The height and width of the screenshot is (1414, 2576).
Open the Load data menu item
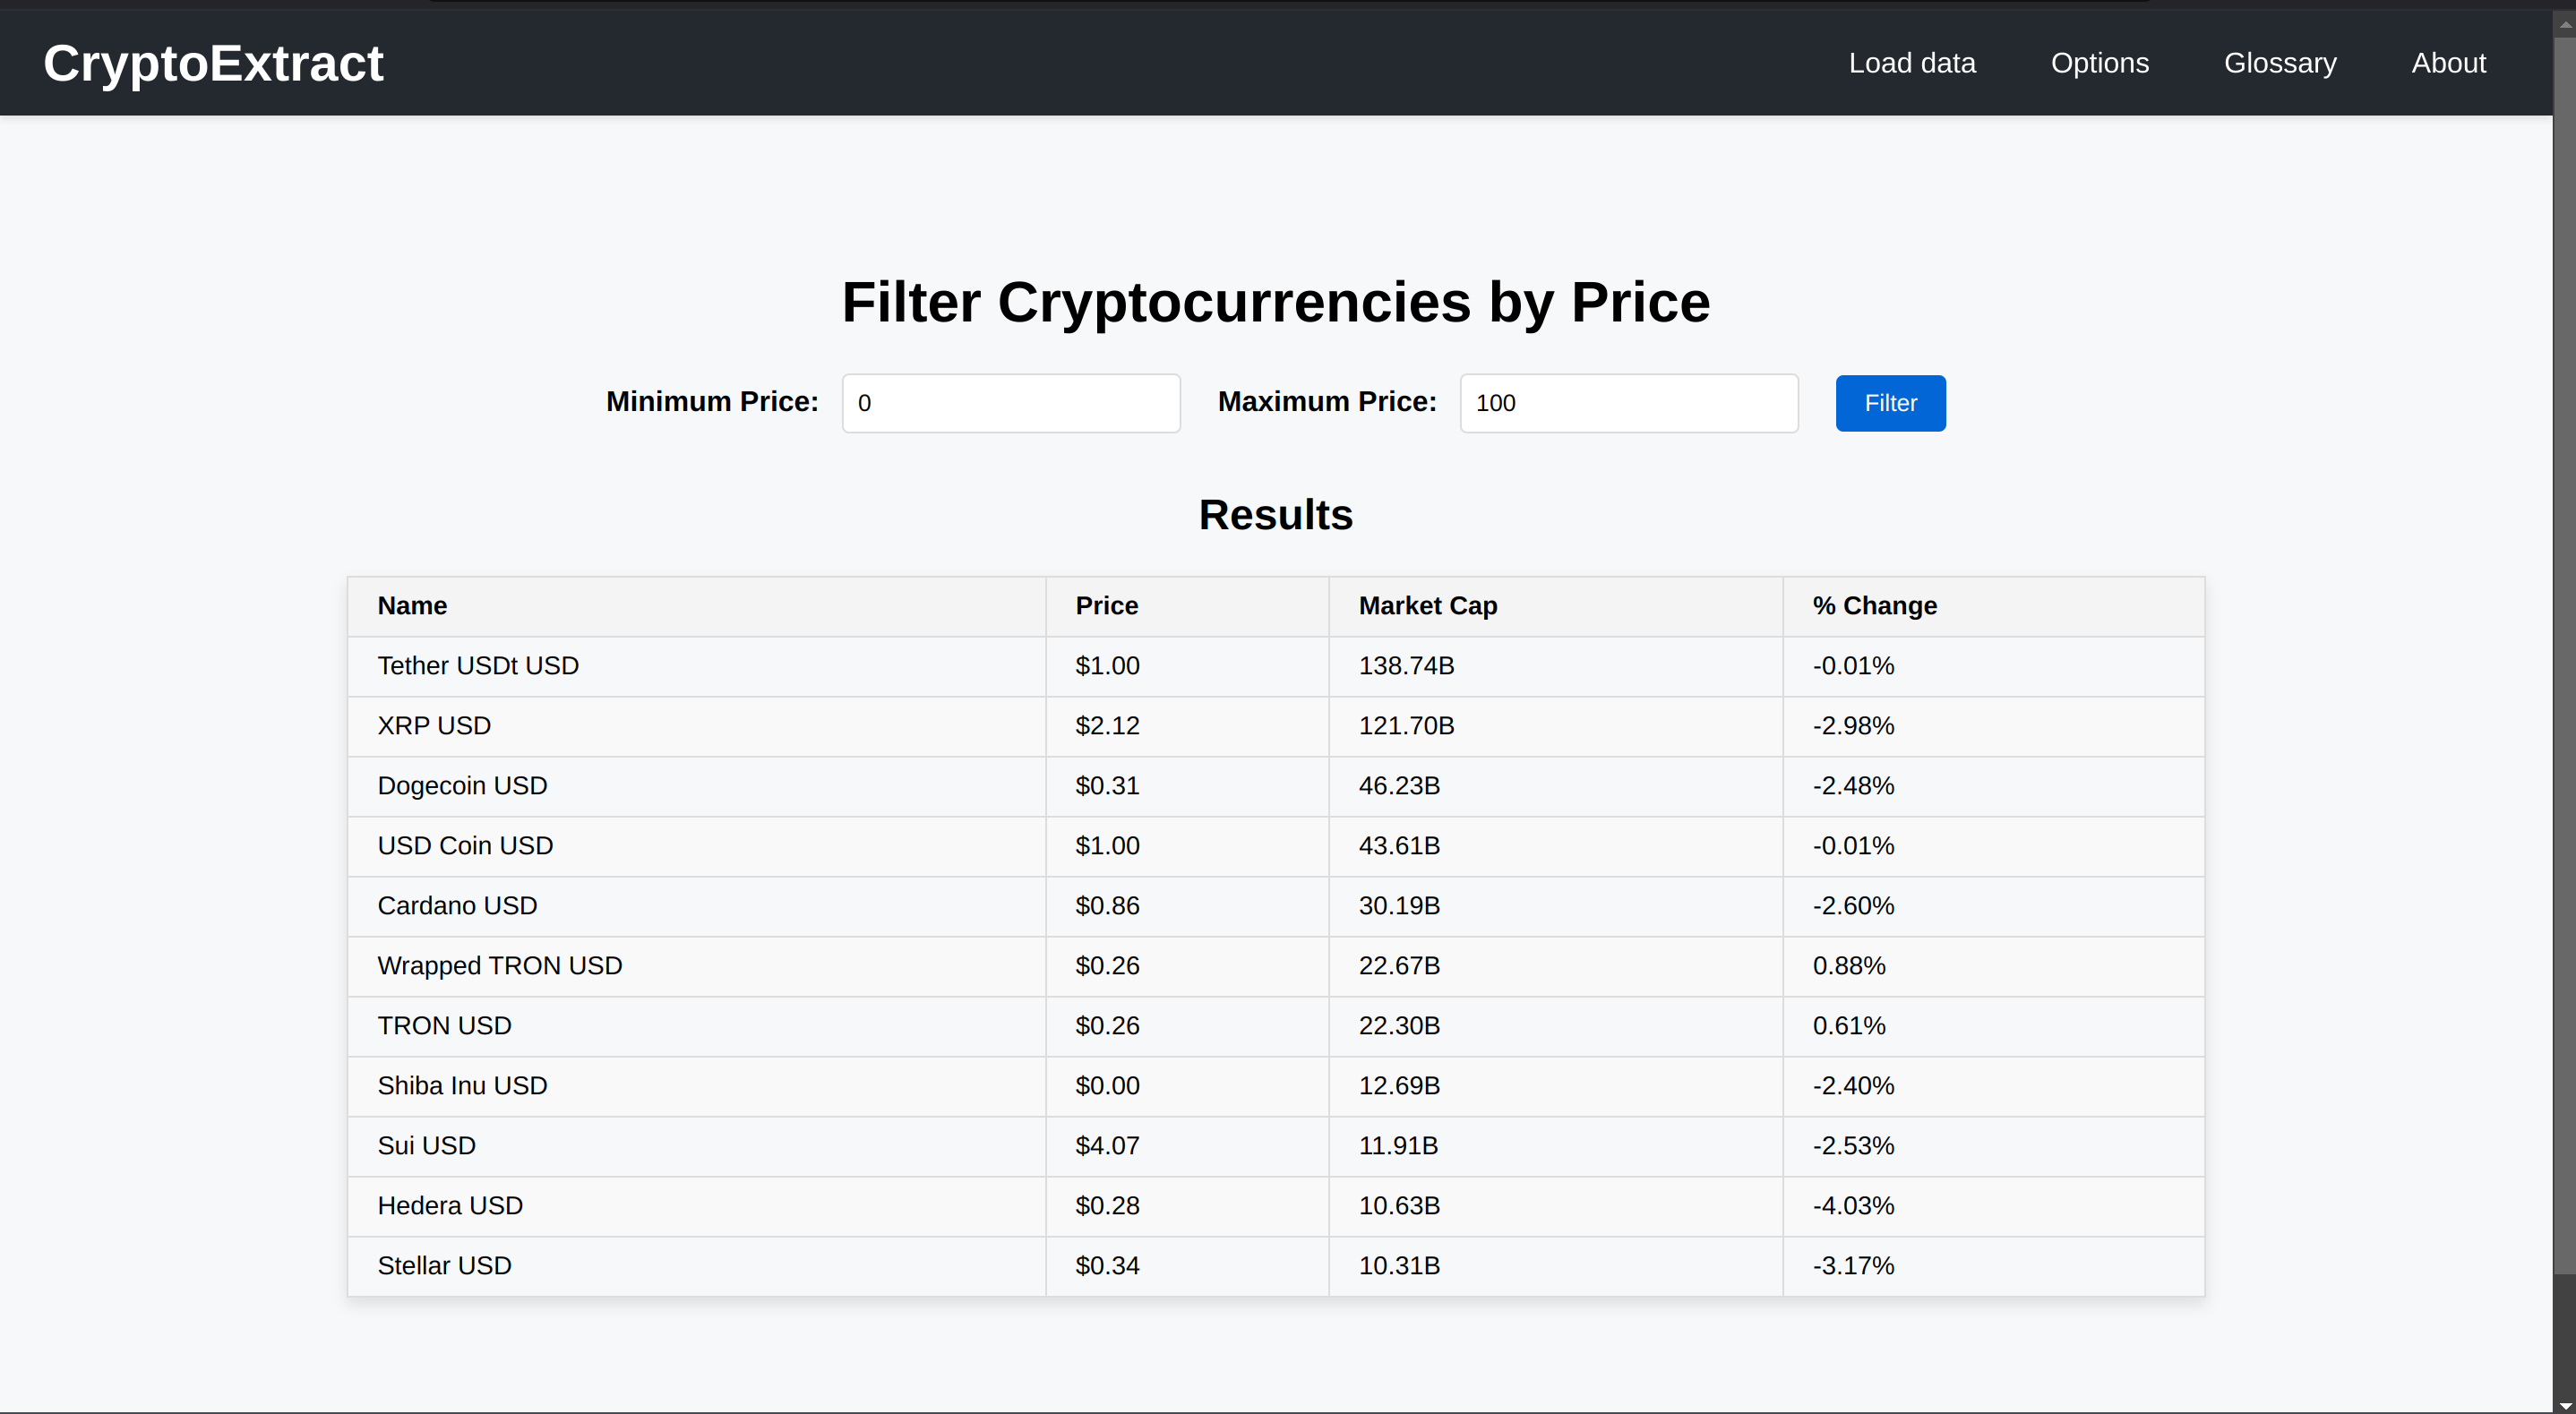(1911, 63)
